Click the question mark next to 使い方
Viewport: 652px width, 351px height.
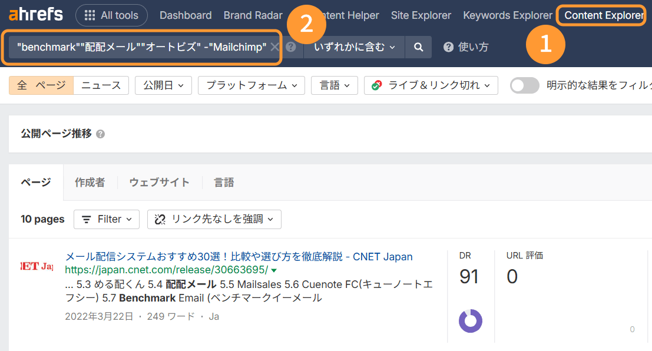pos(448,47)
